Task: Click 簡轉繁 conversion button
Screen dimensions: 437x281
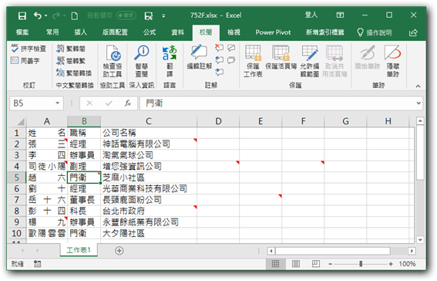Action: point(71,60)
